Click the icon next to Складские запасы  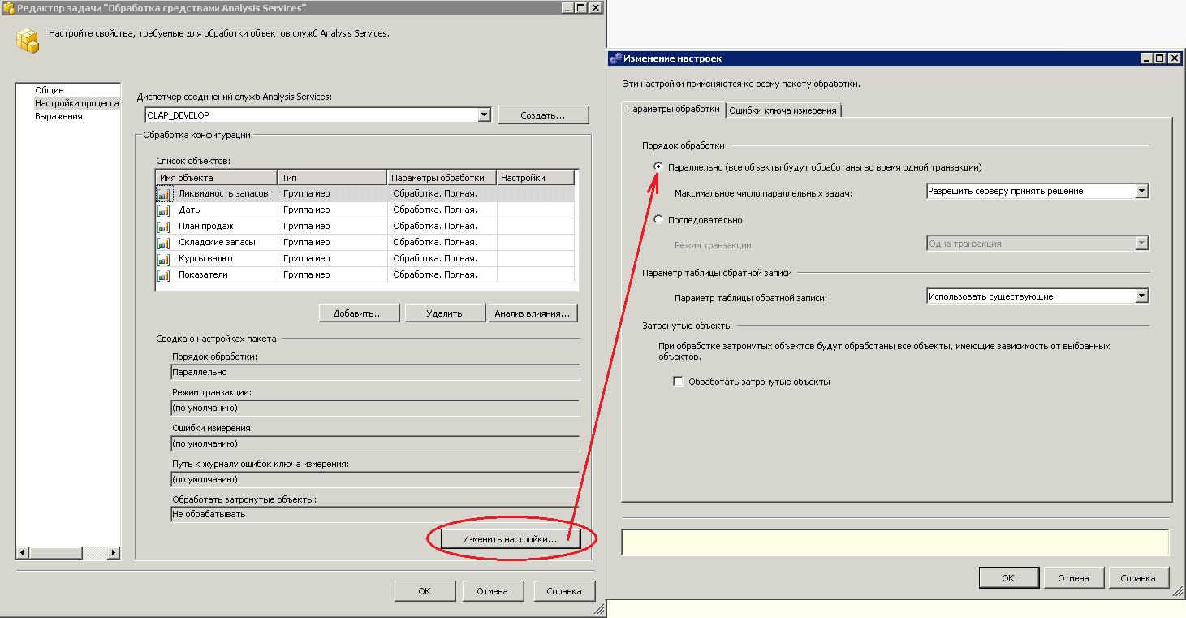[164, 243]
